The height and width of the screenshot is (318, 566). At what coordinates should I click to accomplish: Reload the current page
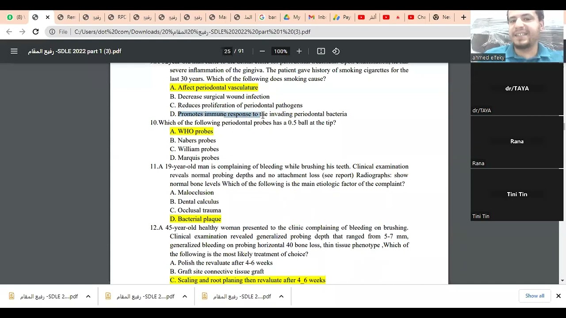[x=36, y=32]
